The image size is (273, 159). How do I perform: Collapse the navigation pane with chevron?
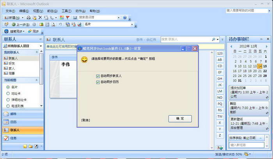pos(41,39)
